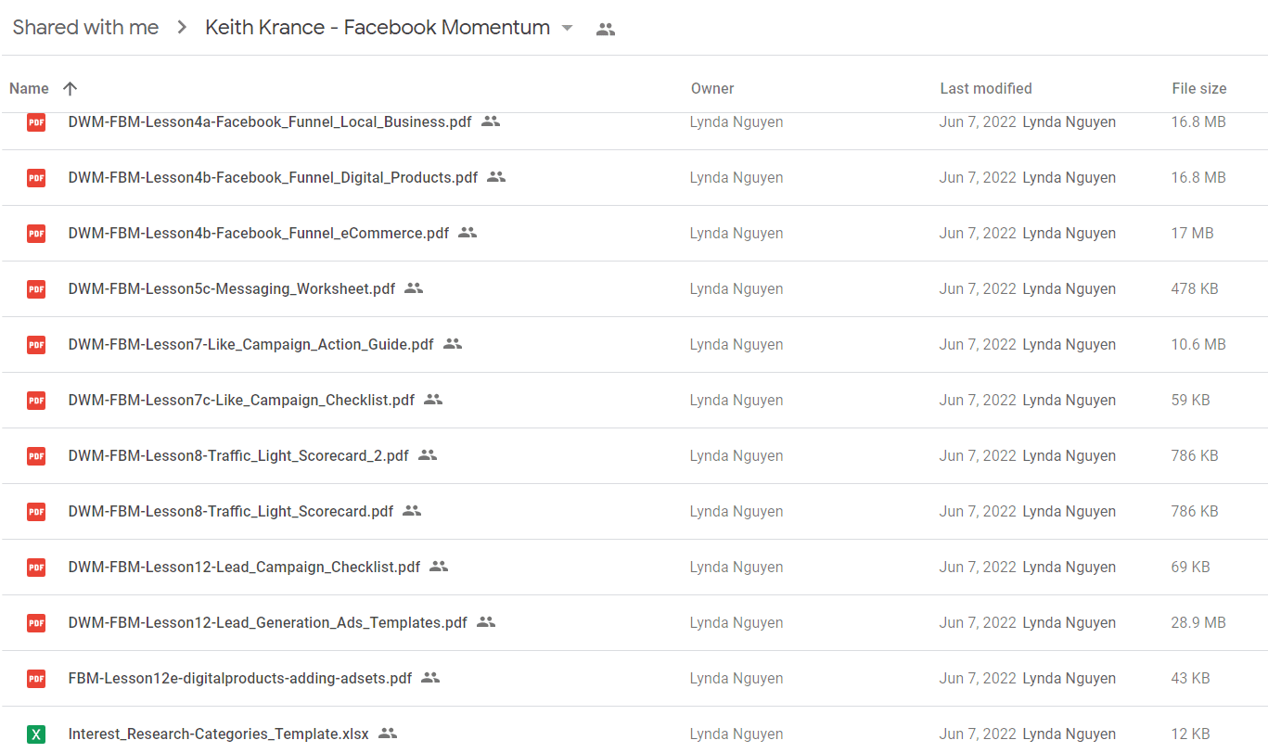The height and width of the screenshot is (753, 1268).
Task: Click 69 KB size of Lead_Campaign_Checklist
Action: pyautogui.click(x=1191, y=567)
